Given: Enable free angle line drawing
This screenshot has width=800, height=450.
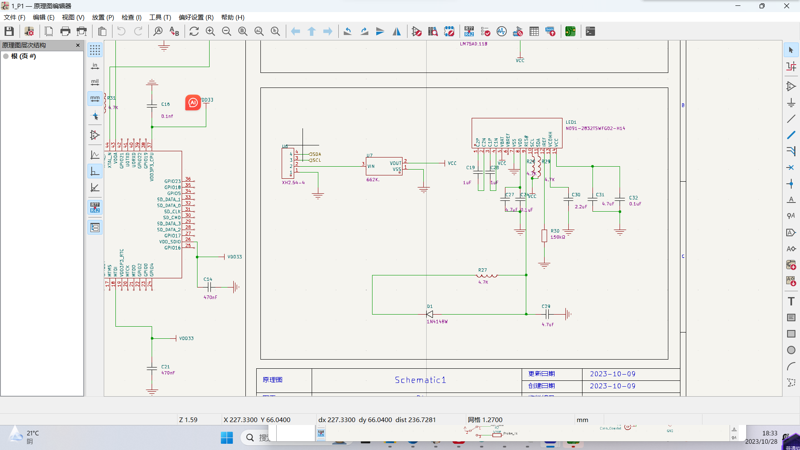Looking at the screenshot, I should pos(95,155).
